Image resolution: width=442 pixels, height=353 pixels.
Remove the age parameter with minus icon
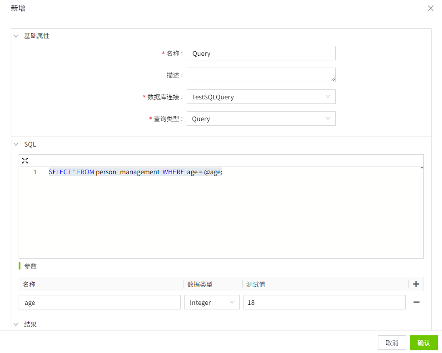pyautogui.click(x=416, y=302)
